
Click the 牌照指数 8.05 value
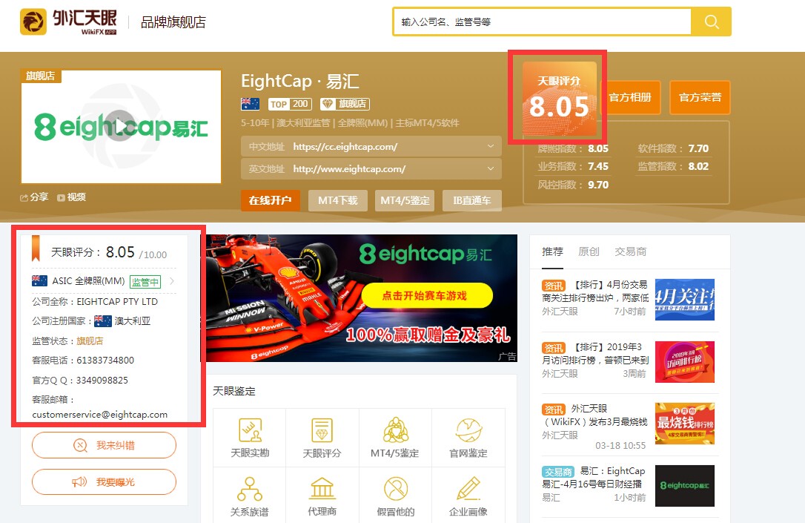point(598,148)
